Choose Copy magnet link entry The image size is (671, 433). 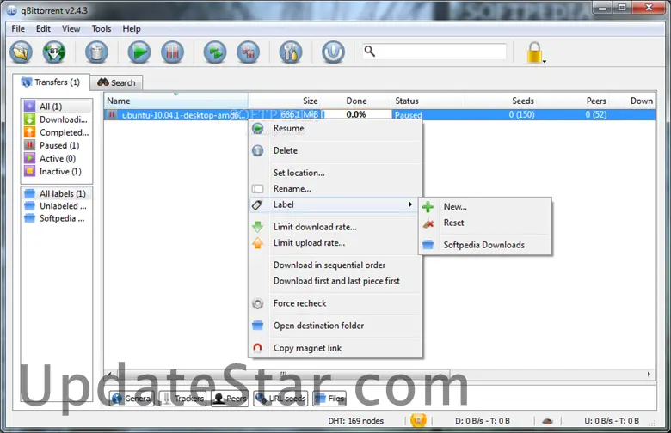pyautogui.click(x=335, y=348)
